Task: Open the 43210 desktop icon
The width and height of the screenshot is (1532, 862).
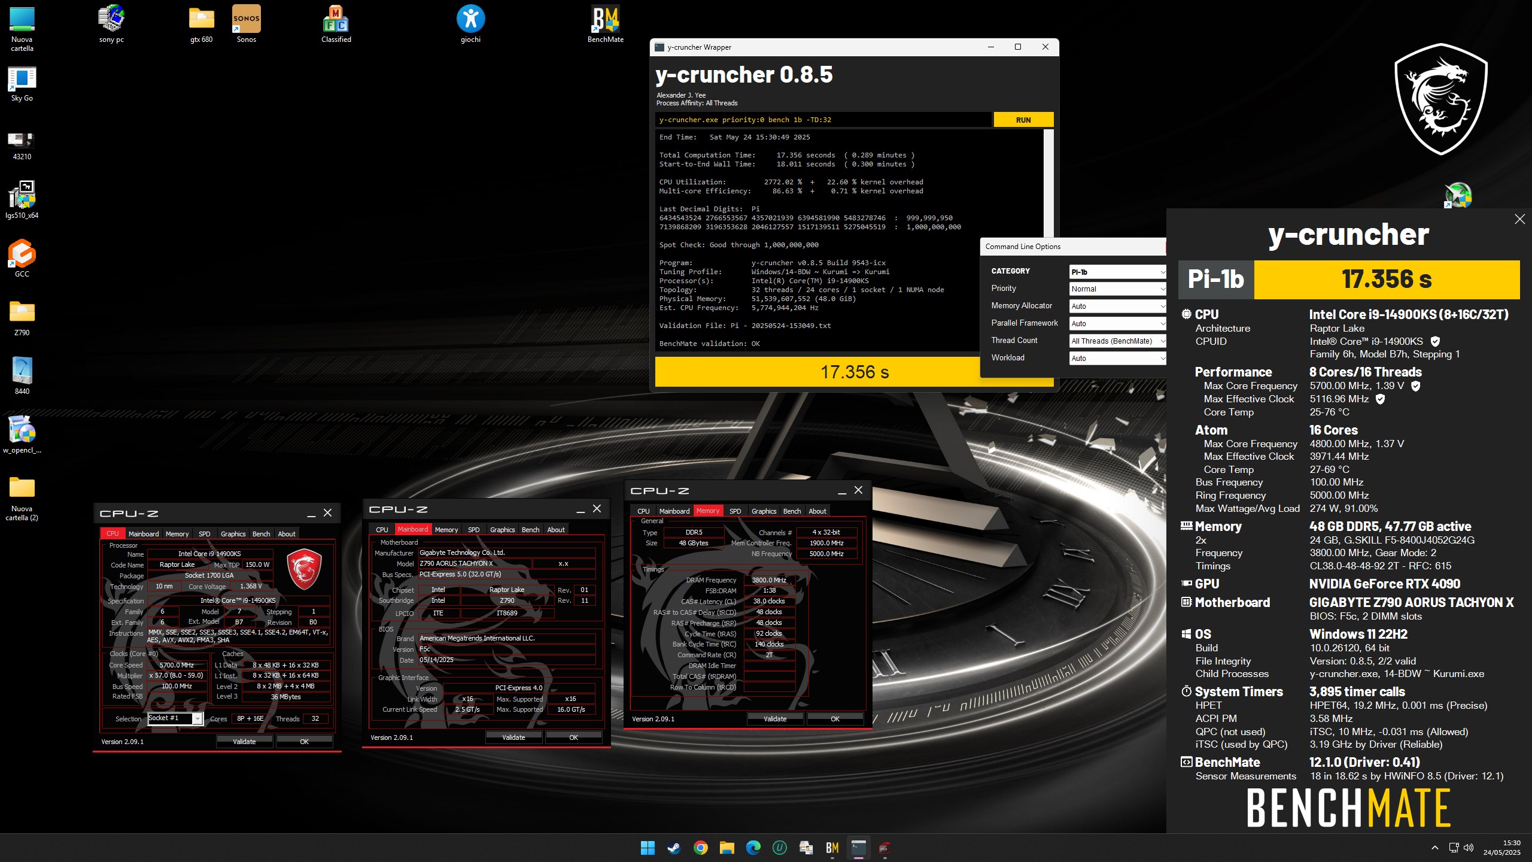Action: [x=22, y=145]
